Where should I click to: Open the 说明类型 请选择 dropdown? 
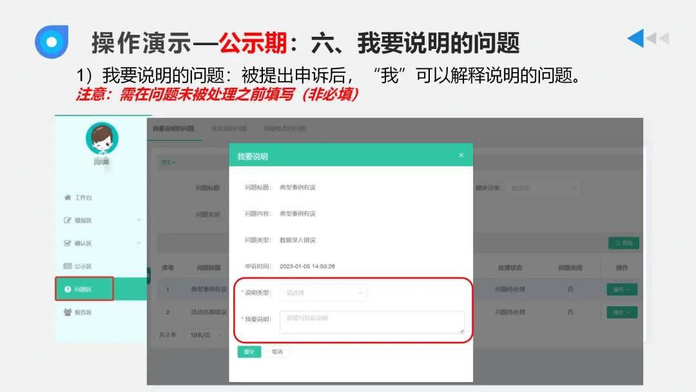click(324, 293)
